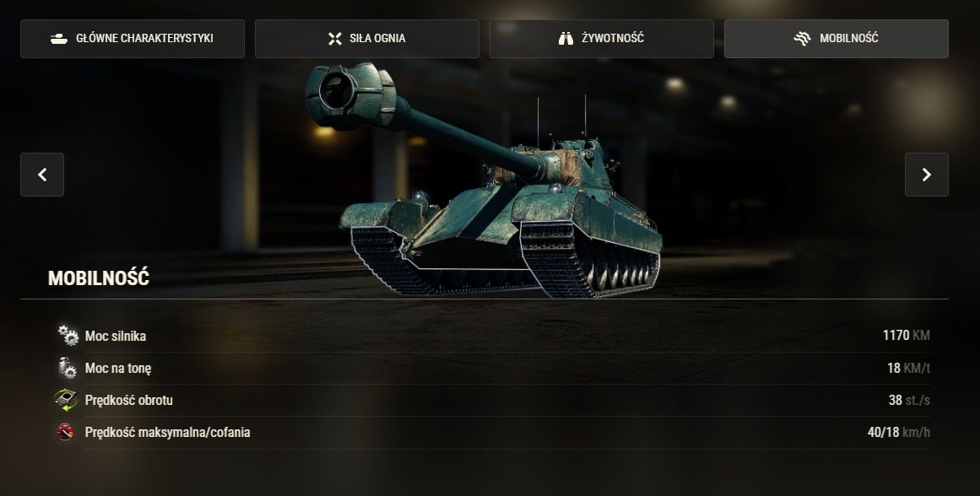Select the Żywotność tab

(x=601, y=39)
